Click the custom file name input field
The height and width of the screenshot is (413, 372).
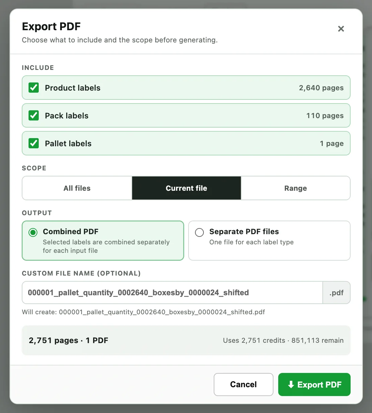click(x=172, y=293)
